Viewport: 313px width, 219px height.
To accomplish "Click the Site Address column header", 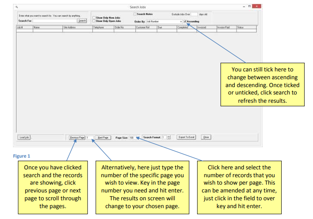I will (x=77, y=27).
